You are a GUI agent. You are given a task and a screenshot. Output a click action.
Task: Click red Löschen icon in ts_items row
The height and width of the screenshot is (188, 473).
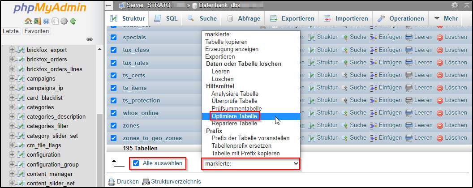tap(440, 88)
